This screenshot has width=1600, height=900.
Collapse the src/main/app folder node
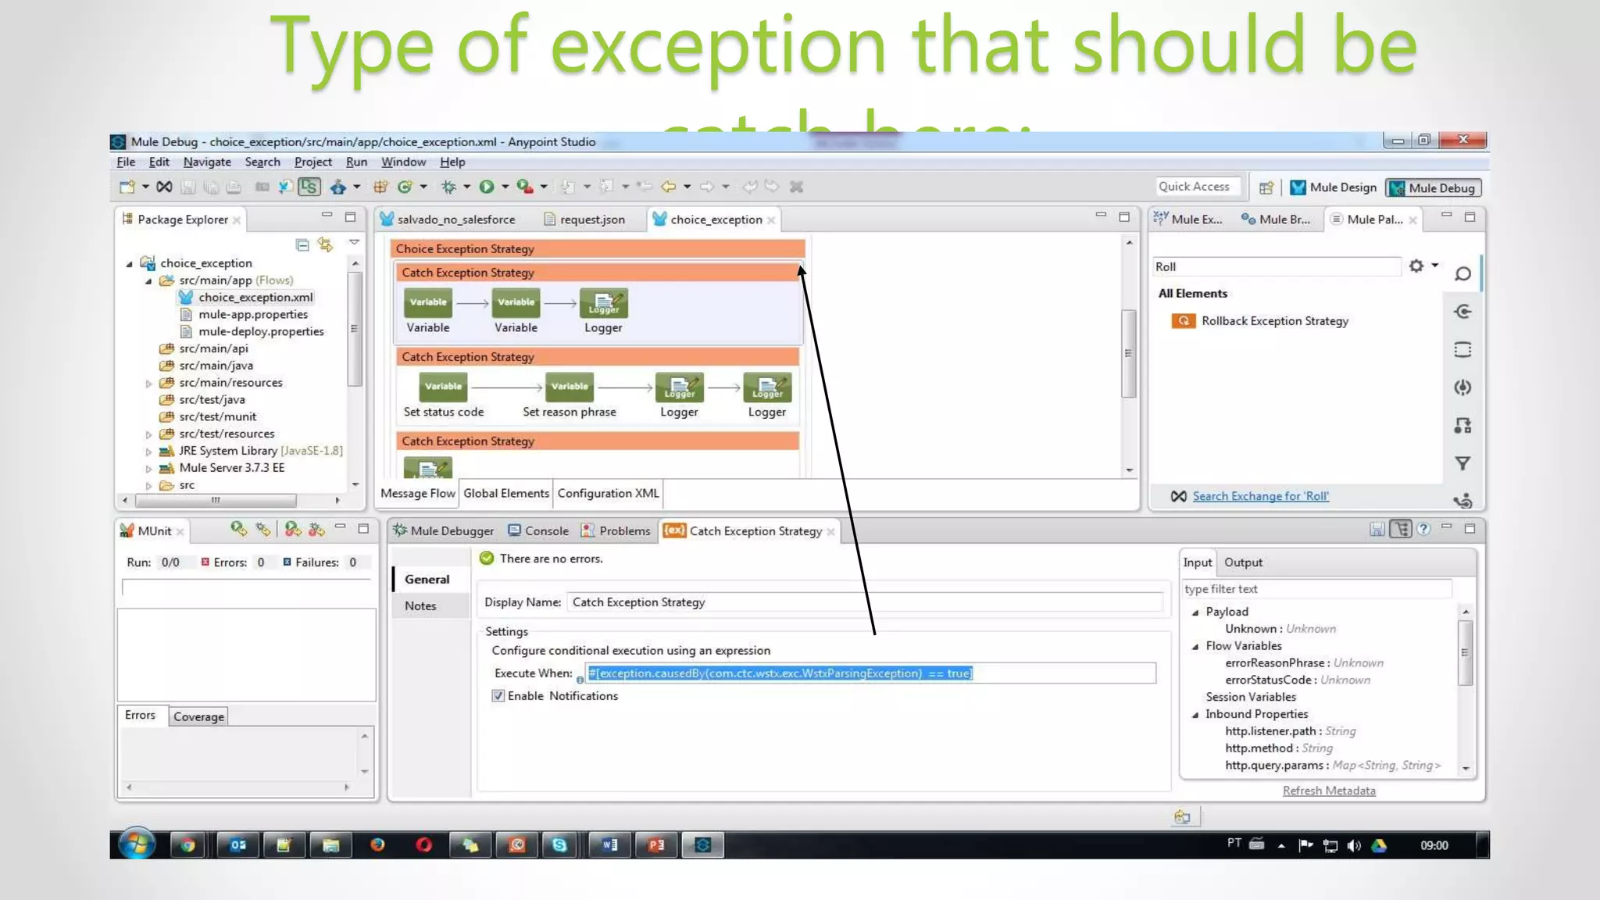[x=148, y=281]
